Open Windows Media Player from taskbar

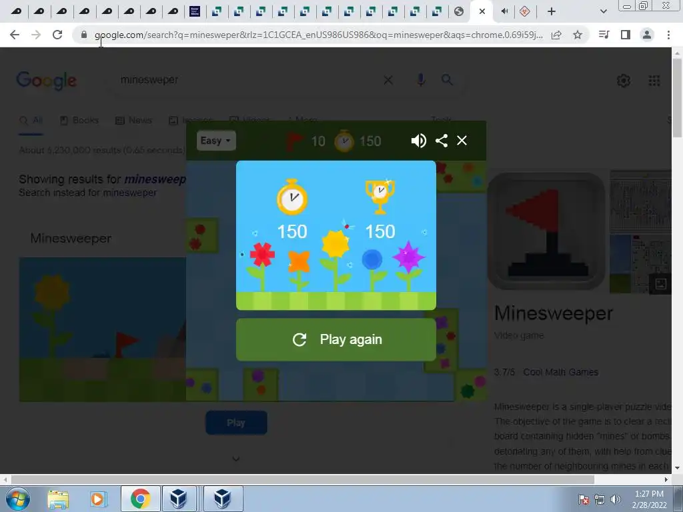[x=98, y=499]
